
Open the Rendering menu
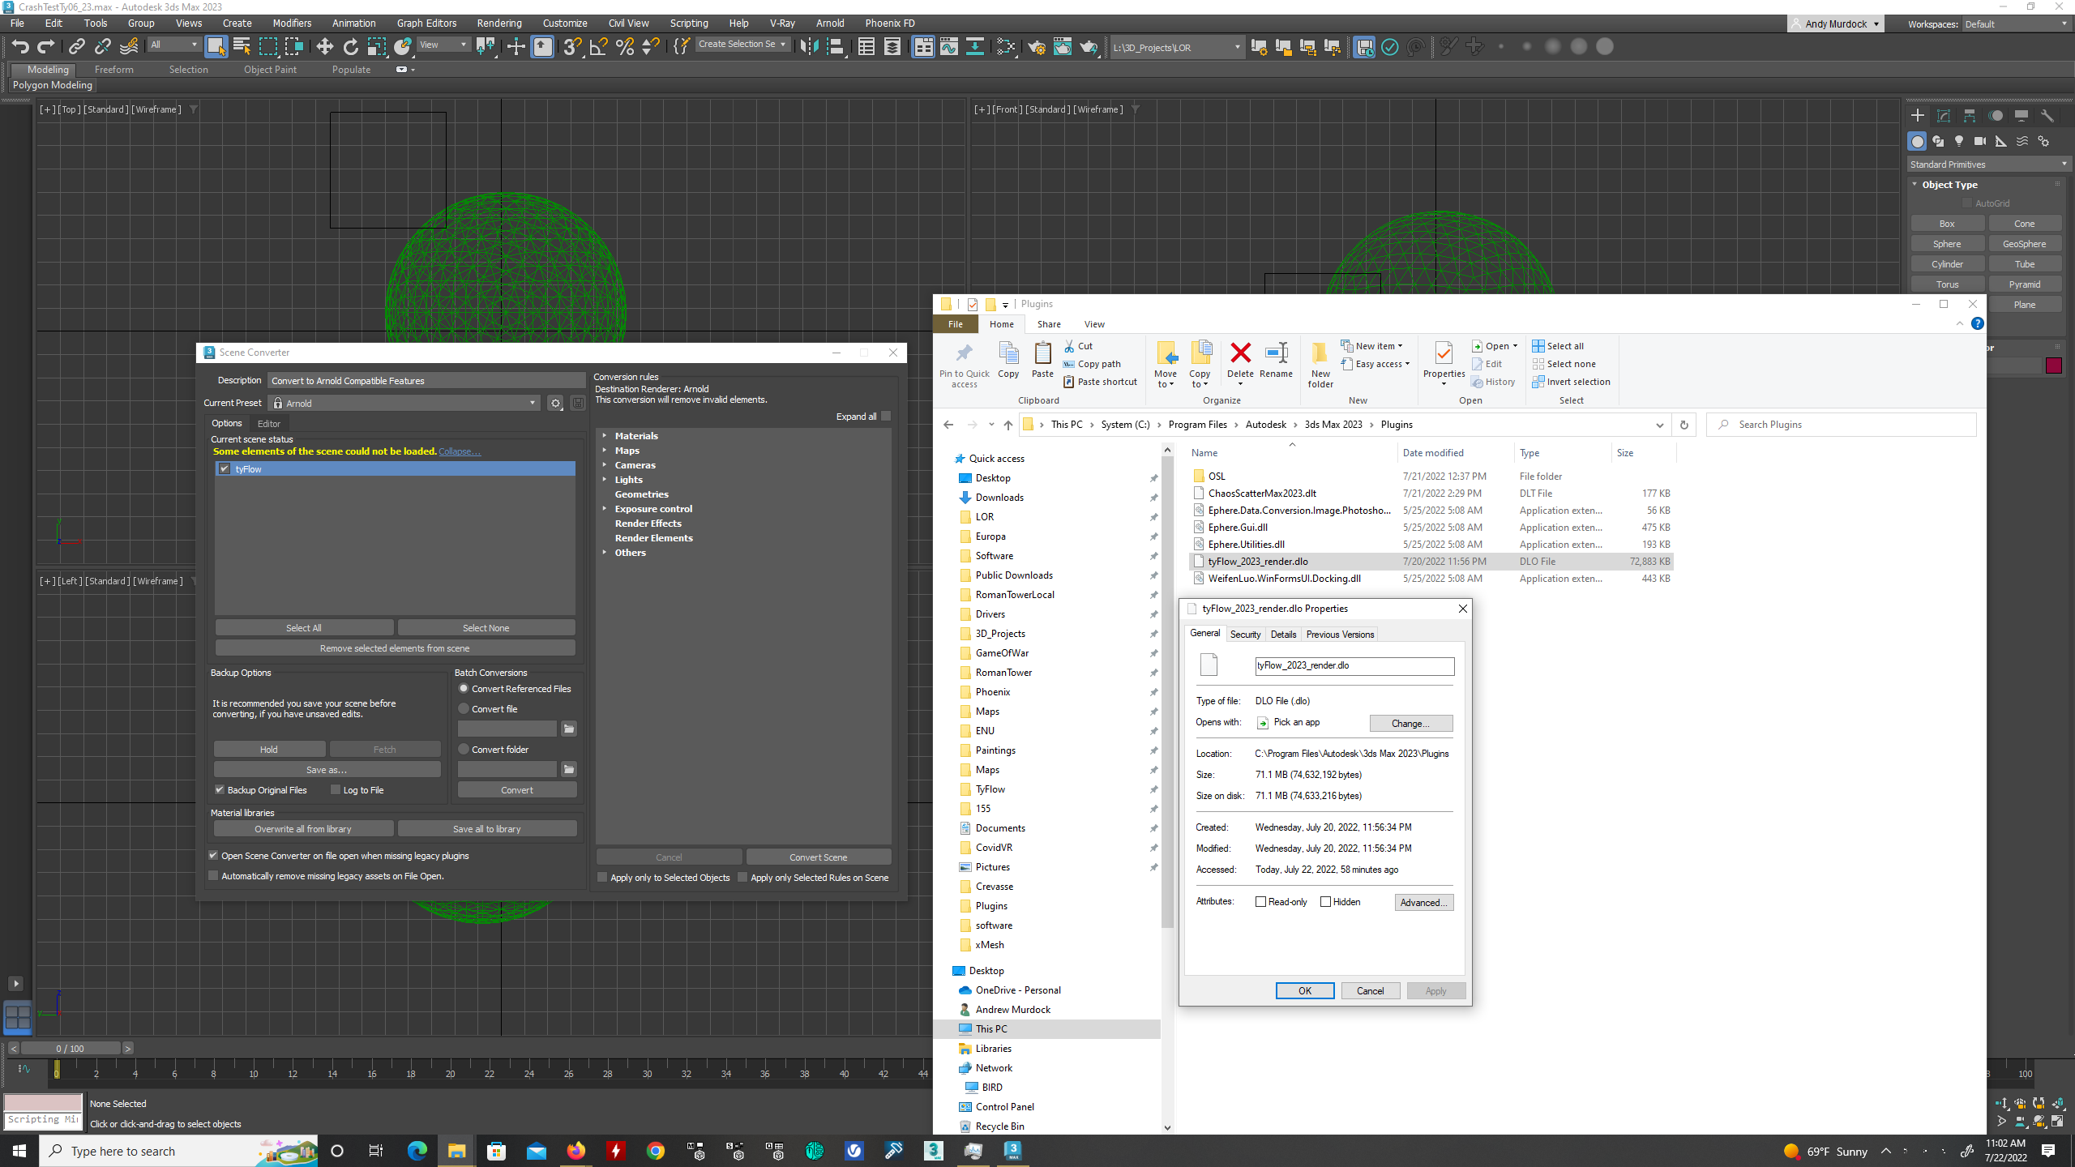coord(498,24)
